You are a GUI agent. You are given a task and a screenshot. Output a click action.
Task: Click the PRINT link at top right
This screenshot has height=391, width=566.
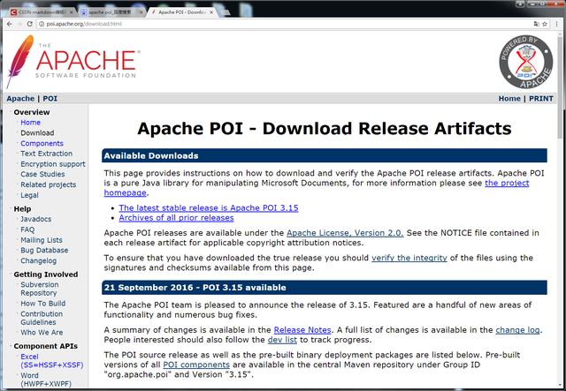540,99
